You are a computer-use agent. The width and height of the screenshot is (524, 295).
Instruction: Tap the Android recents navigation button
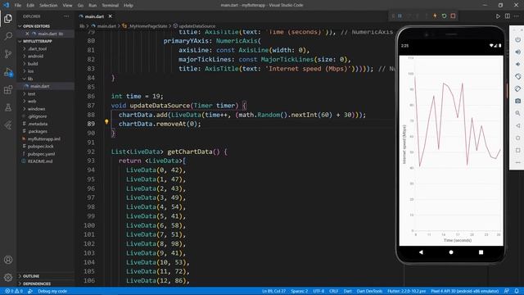[x=481, y=252]
